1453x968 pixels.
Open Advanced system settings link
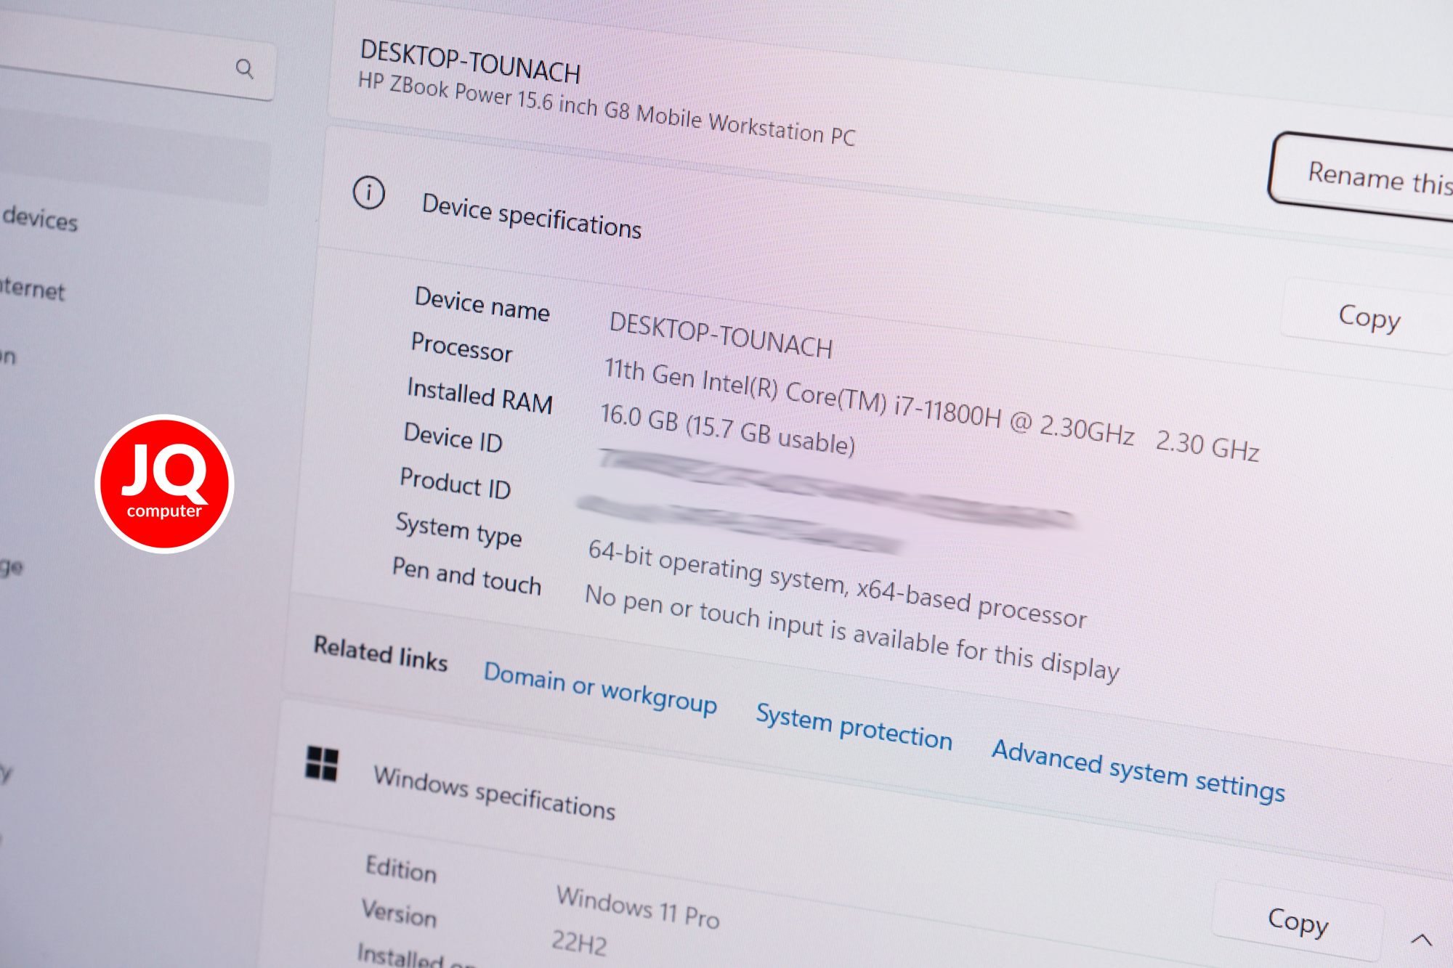click(x=1138, y=770)
